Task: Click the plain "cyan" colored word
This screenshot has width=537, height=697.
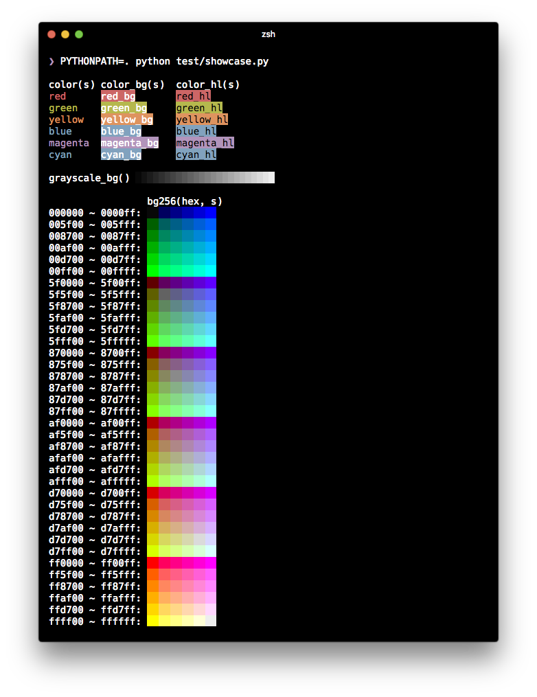Action: coord(60,155)
